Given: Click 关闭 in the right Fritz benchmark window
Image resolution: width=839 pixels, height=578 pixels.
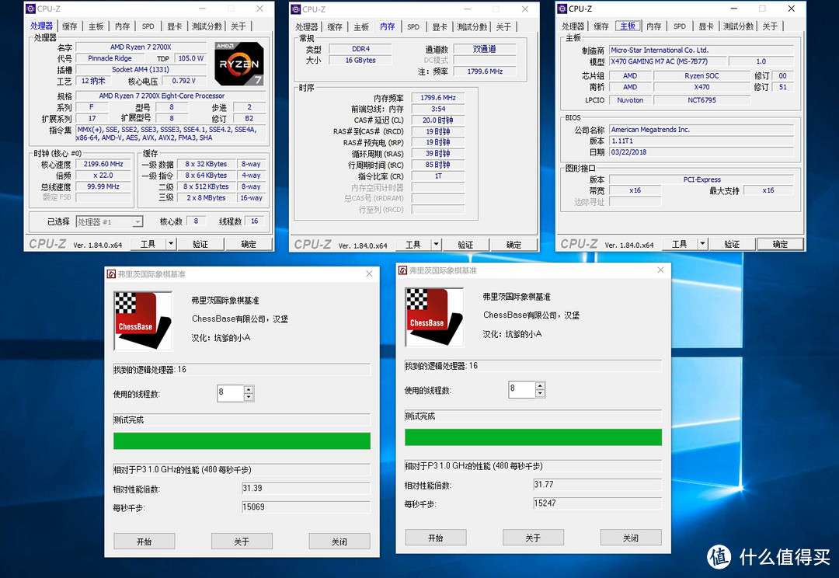Looking at the screenshot, I should [x=631, y=538].
